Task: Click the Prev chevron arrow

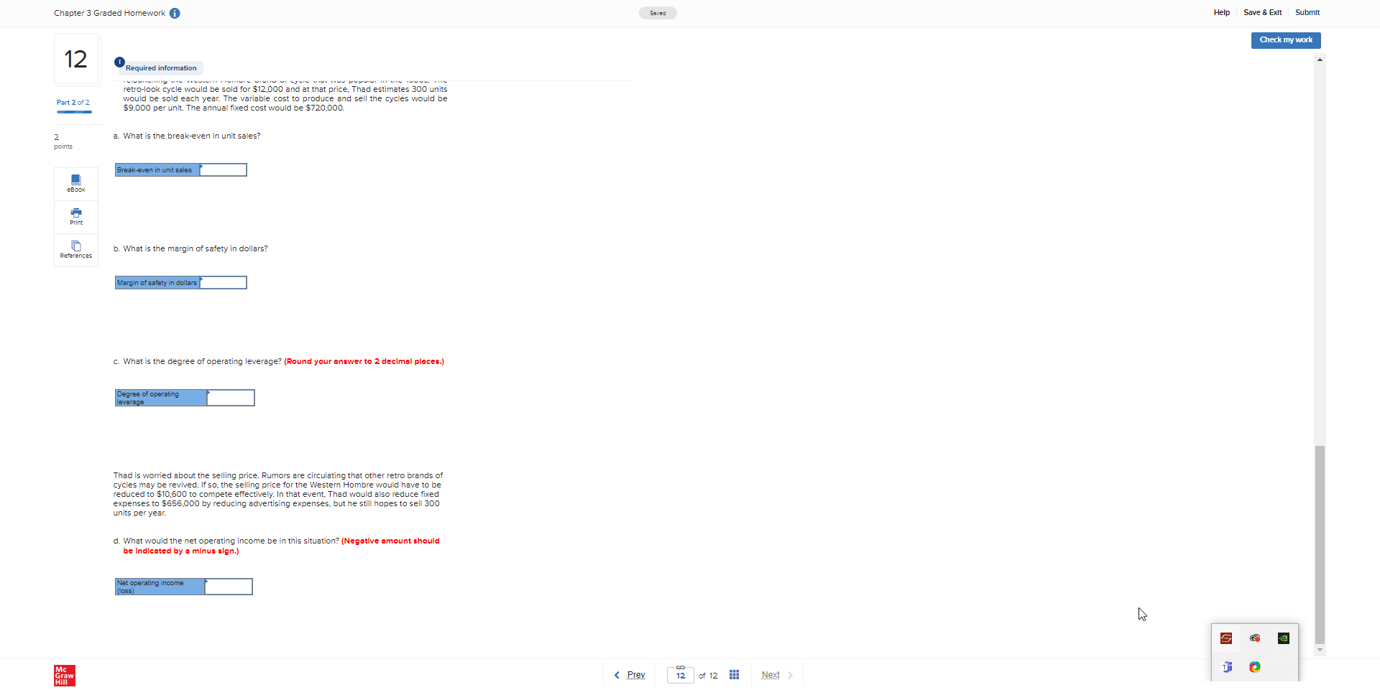Action: click(617, 675)
